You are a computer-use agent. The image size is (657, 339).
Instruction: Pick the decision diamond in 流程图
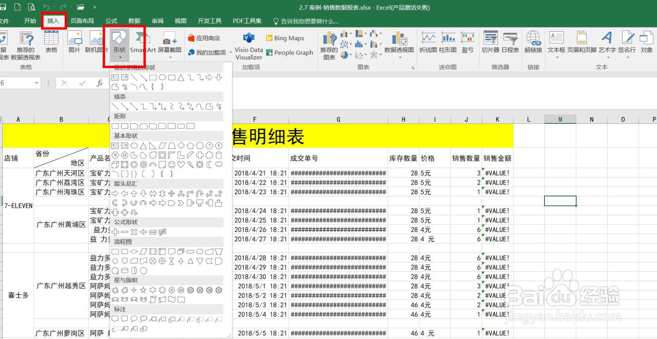pyautogui.click(x=134, y=251)
